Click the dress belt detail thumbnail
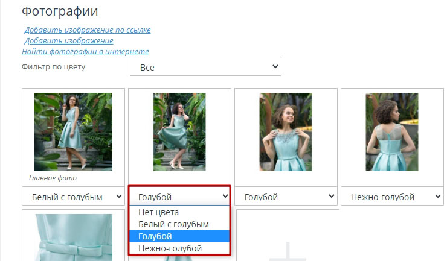The width and height of the screenshot is (447, 261). pos(72,237)
